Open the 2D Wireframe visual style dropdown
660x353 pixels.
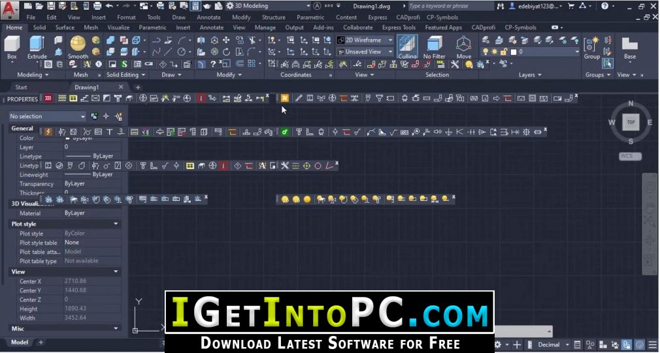point(365,40)
